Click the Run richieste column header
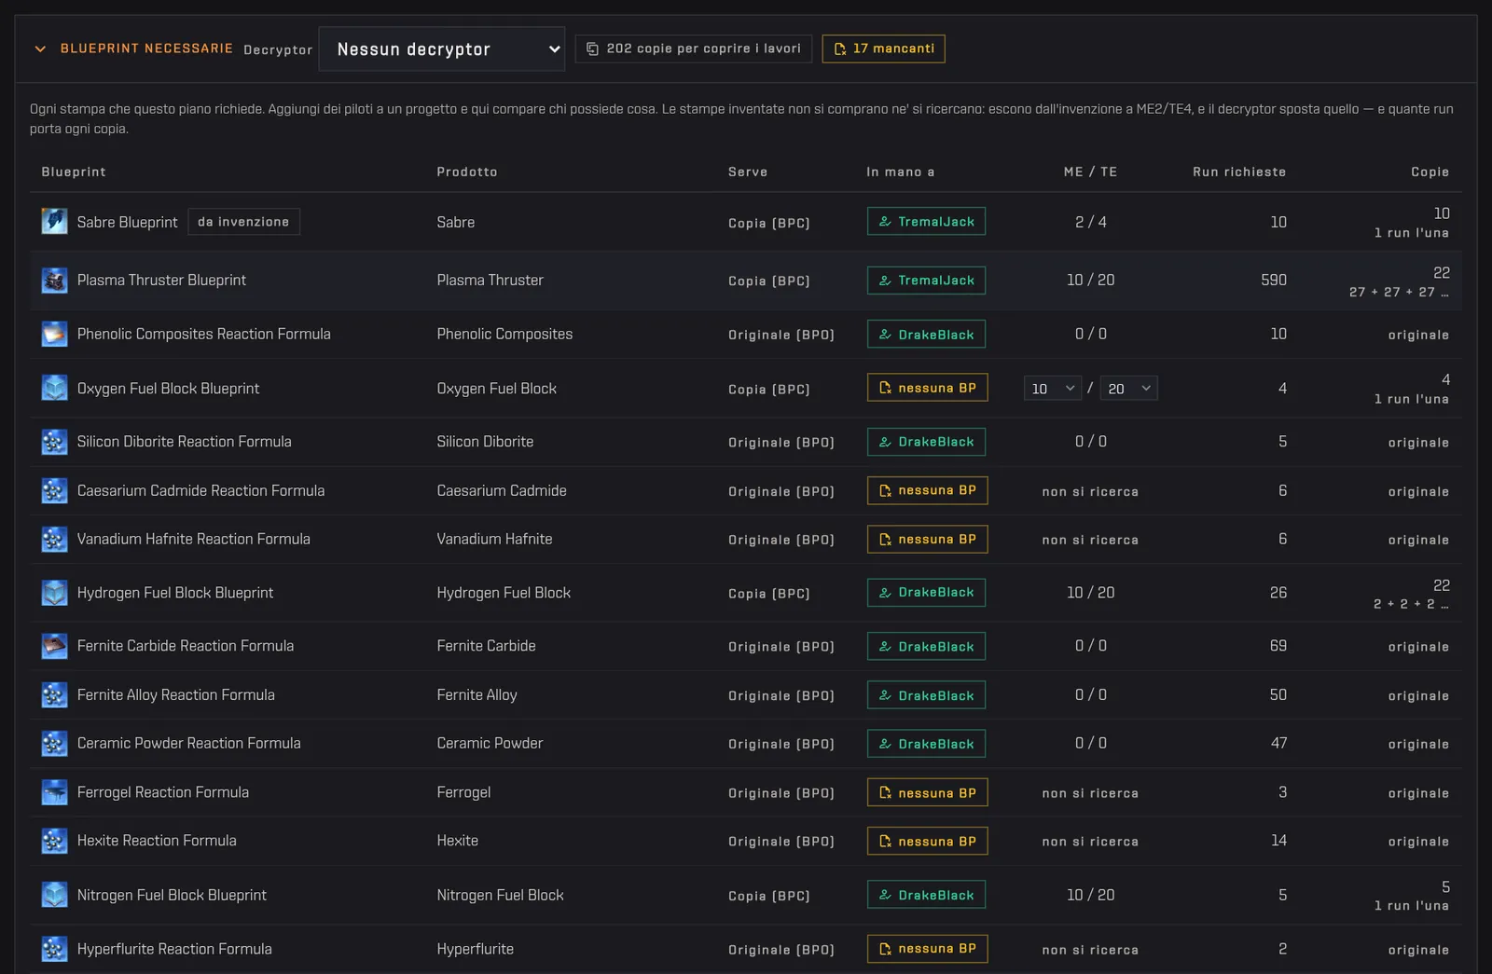 point(1239,171)
